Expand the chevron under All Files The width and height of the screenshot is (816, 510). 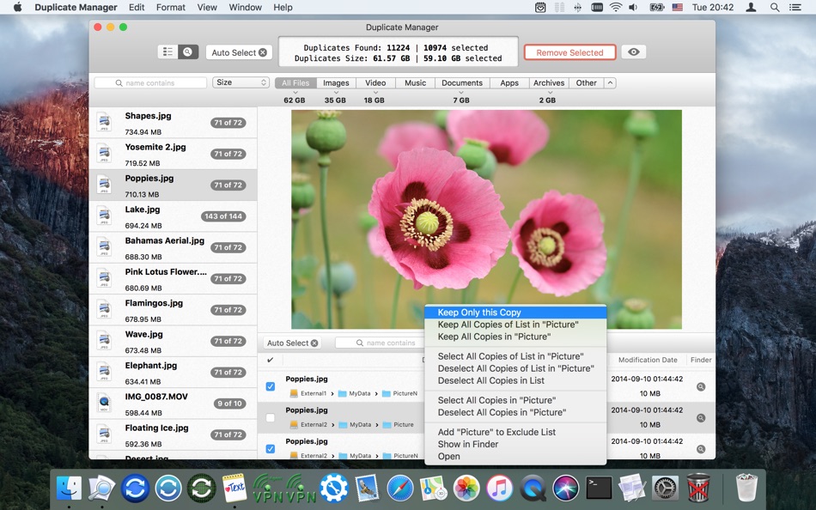point(295,92)
